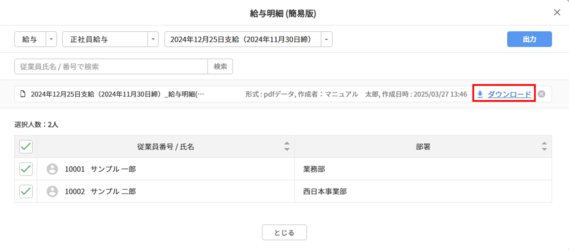
Task: Uncheck employee 10001 サンプル 一郎
Action: [x=26, y=169]
